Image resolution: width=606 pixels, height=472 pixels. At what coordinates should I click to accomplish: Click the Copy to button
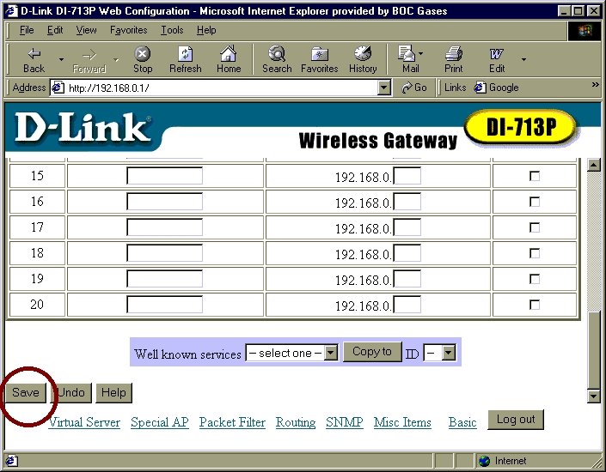372,352
